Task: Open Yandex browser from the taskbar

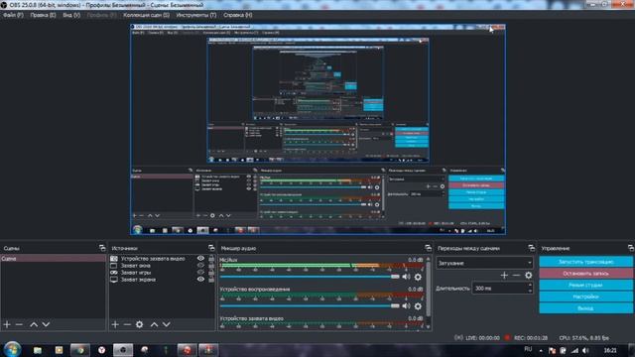Action: (101, 350)
